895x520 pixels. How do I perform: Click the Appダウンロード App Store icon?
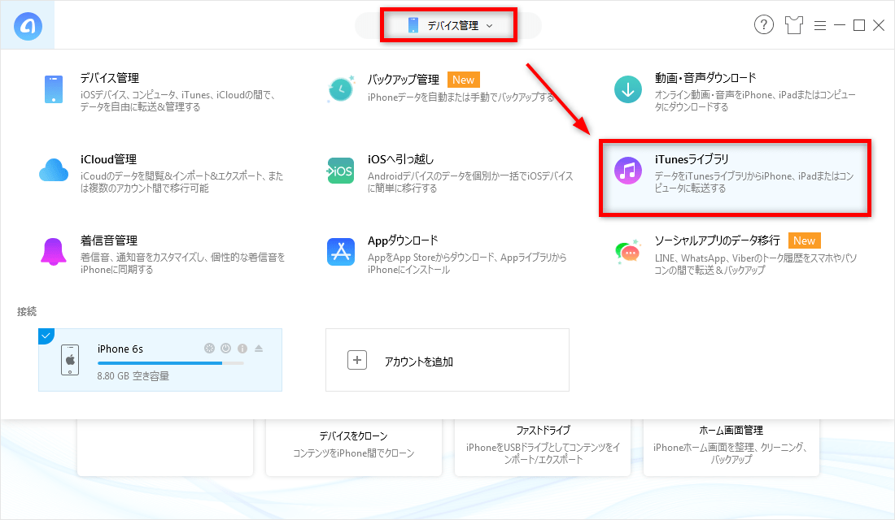341,252
